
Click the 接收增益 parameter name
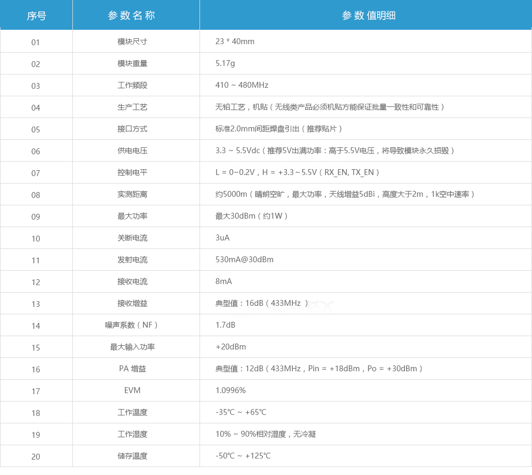click(136, 303)
